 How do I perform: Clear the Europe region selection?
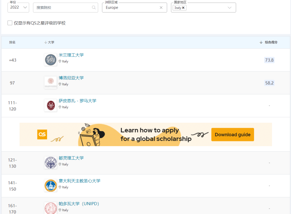point(161,8)
